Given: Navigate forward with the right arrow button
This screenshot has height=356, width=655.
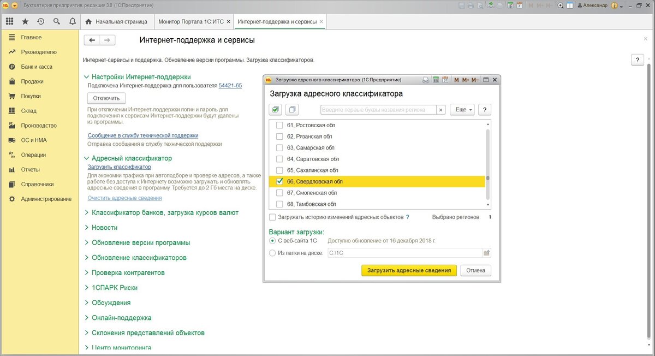Looking at the screenshot, I should (x=108, y=40).
